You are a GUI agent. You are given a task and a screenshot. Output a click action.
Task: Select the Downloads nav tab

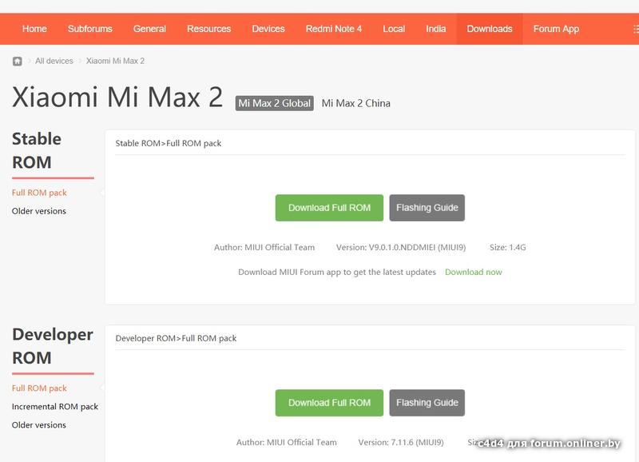pos(490,29)
